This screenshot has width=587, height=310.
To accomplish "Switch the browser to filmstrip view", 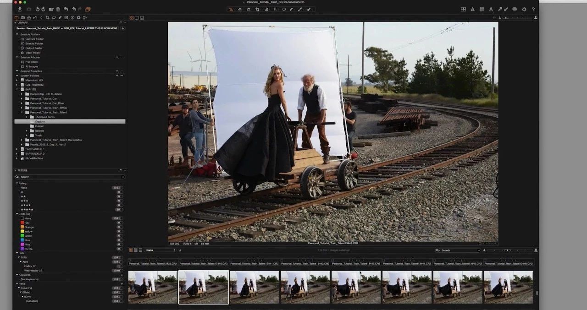I will (140, 250).
